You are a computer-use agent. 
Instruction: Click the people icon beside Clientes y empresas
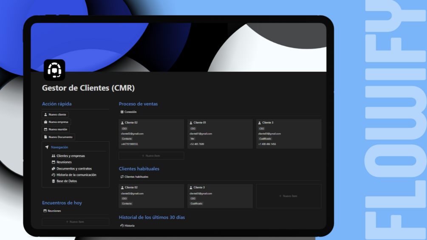pyautogui.click(x=54, y=156)
